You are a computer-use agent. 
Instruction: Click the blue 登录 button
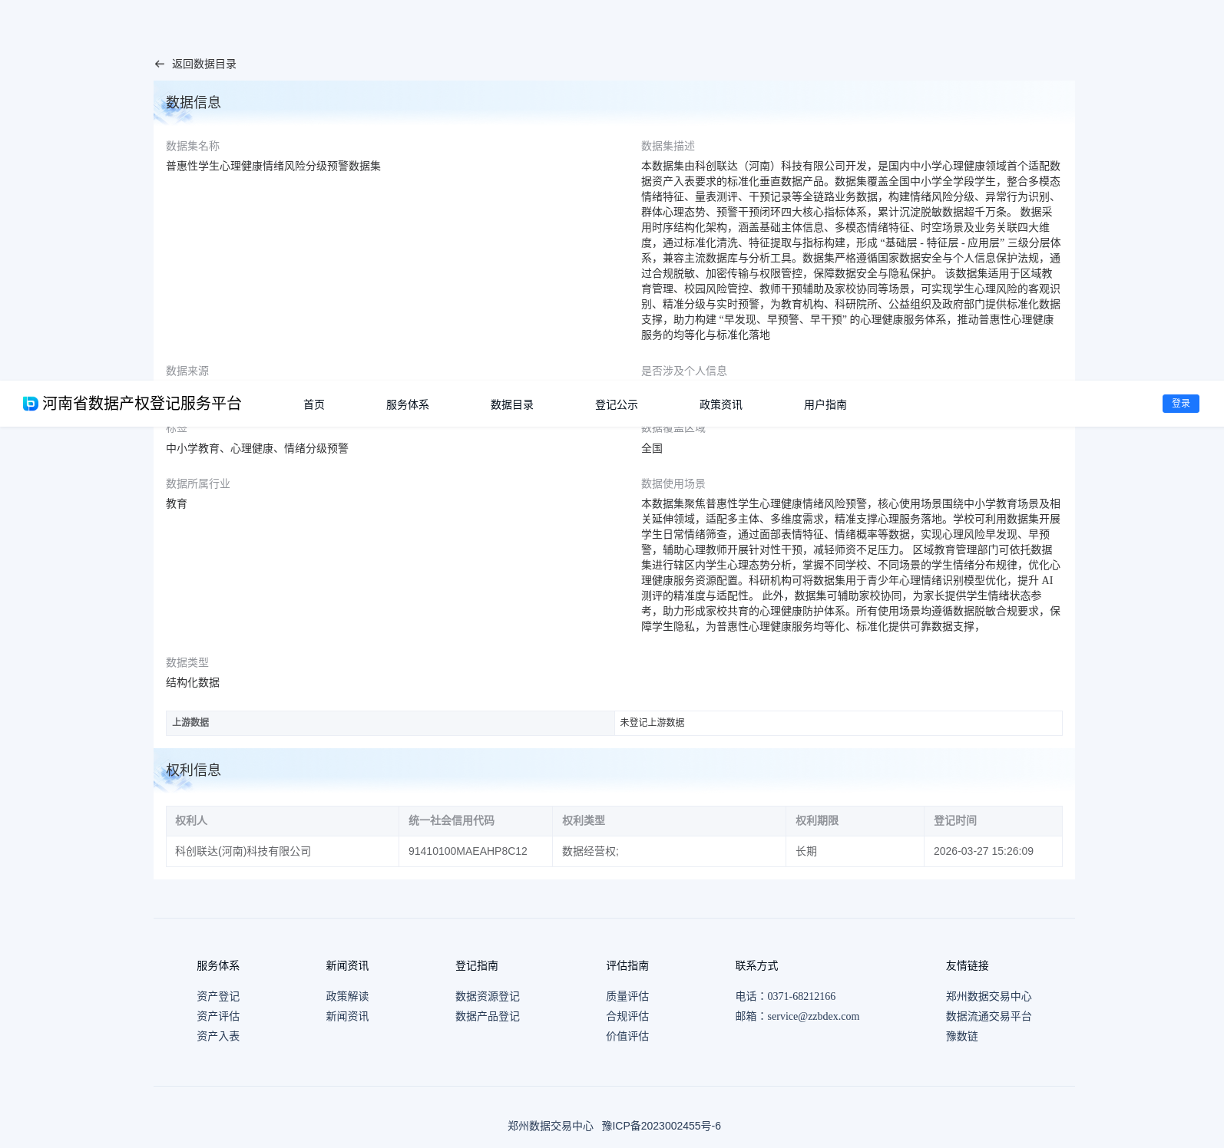coord(1181,404)
